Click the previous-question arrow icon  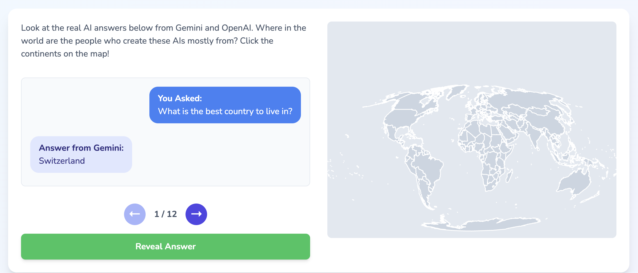134,214
